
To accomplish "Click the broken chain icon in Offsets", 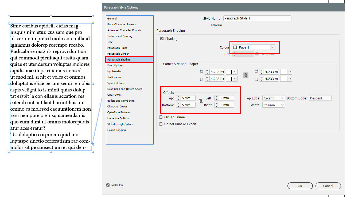I will [201, 101].
